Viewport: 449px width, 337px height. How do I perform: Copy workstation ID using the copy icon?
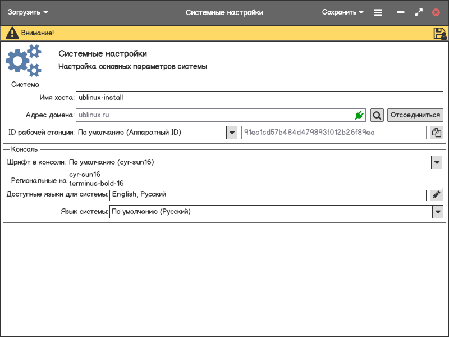[x=437, y=133]
